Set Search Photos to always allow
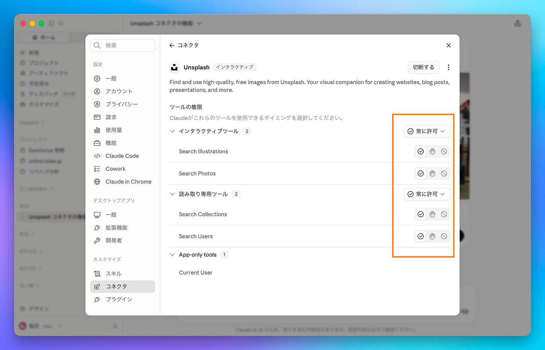 pos(421,174)
